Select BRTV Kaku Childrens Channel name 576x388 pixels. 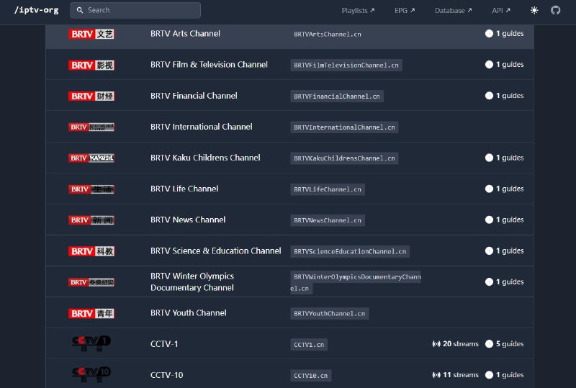[205, 158]
